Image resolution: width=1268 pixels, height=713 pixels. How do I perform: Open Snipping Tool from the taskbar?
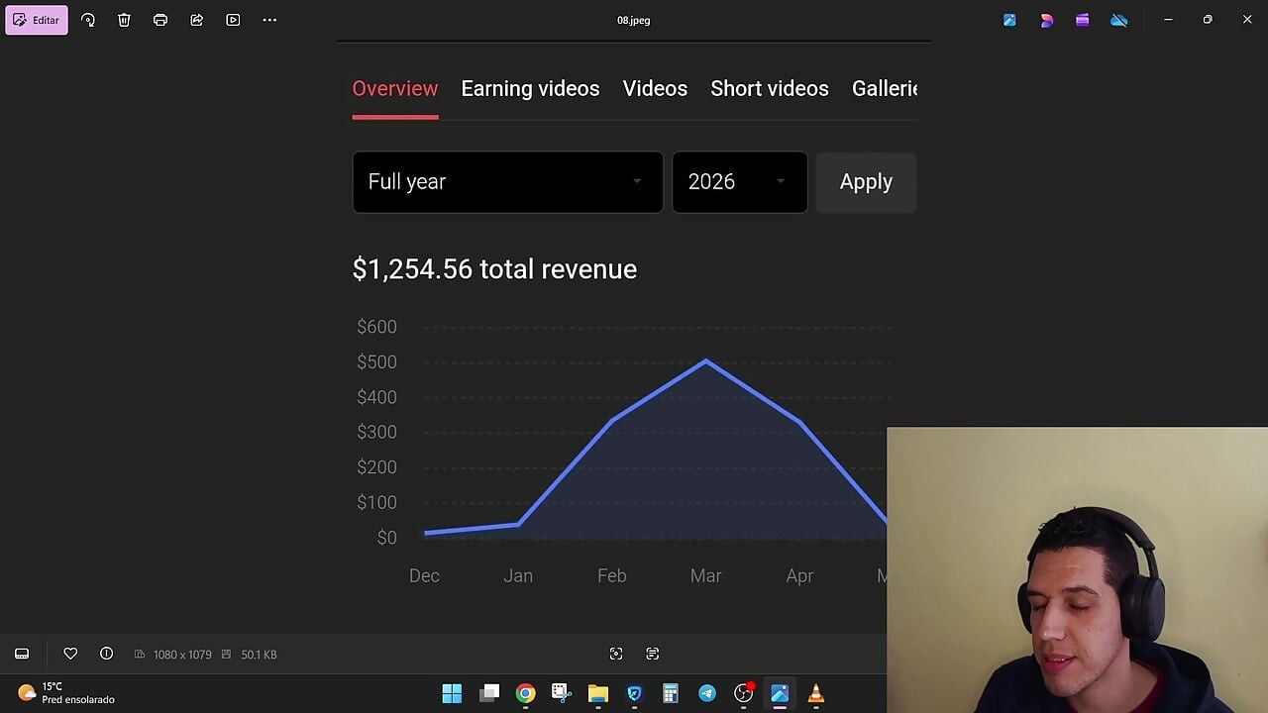tap(562, 693)
